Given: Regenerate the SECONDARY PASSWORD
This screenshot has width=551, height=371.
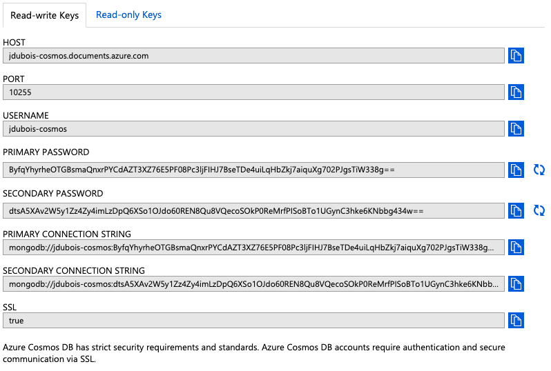Looking at the screenshot, I should point(539,210).
